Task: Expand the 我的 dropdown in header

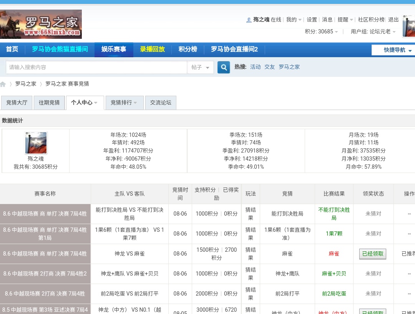Action: (x=294, y=20)
